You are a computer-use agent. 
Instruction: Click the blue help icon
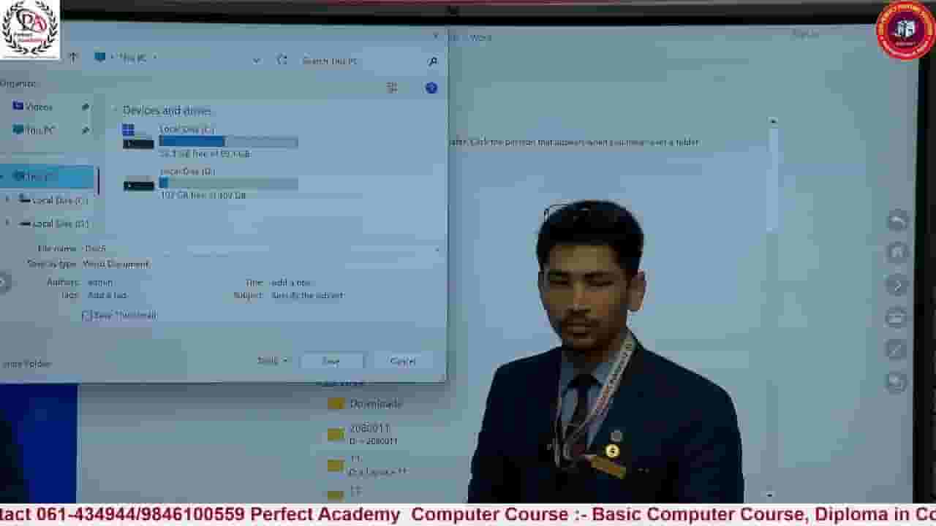coord(431,88)
